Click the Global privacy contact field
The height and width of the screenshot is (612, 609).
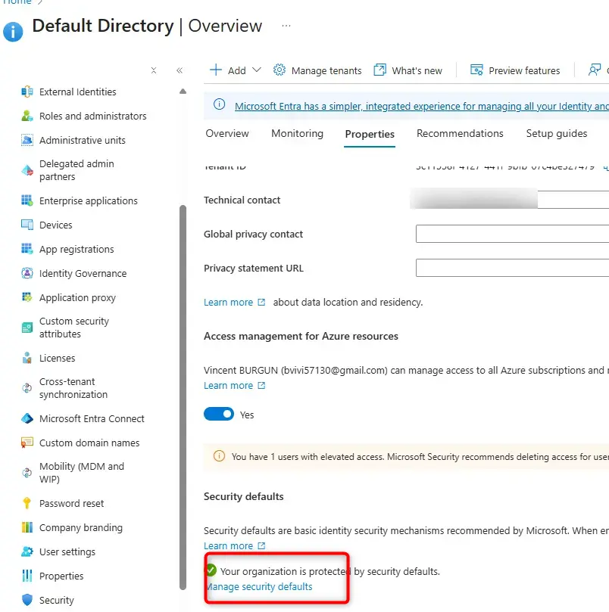coord(512,234)
